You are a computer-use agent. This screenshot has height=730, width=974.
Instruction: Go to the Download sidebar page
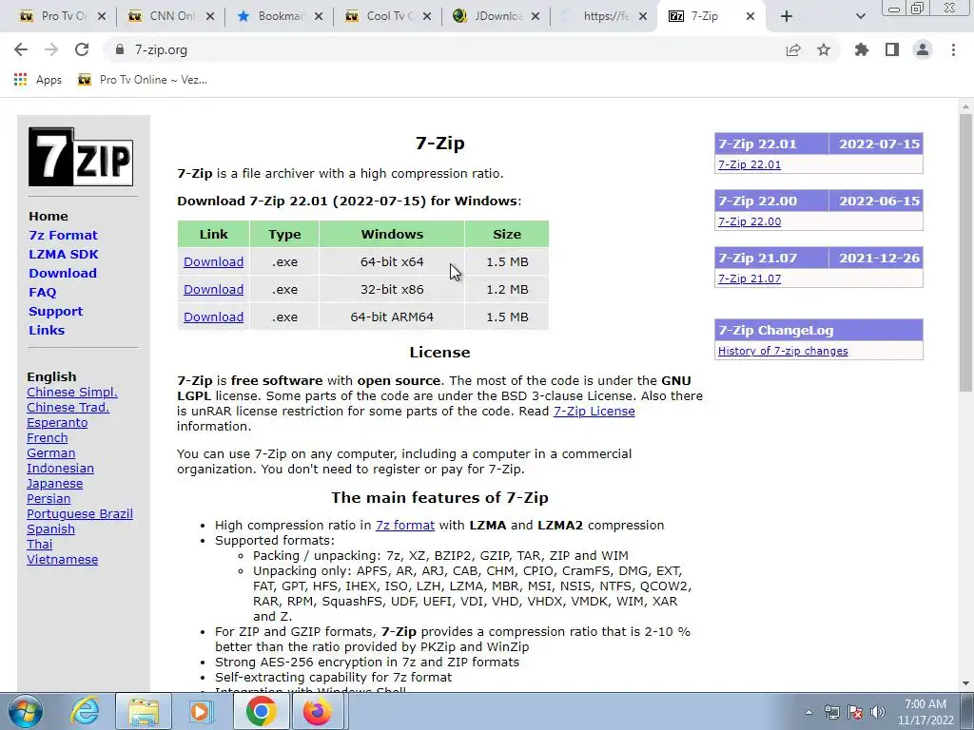tap(63, 273)
